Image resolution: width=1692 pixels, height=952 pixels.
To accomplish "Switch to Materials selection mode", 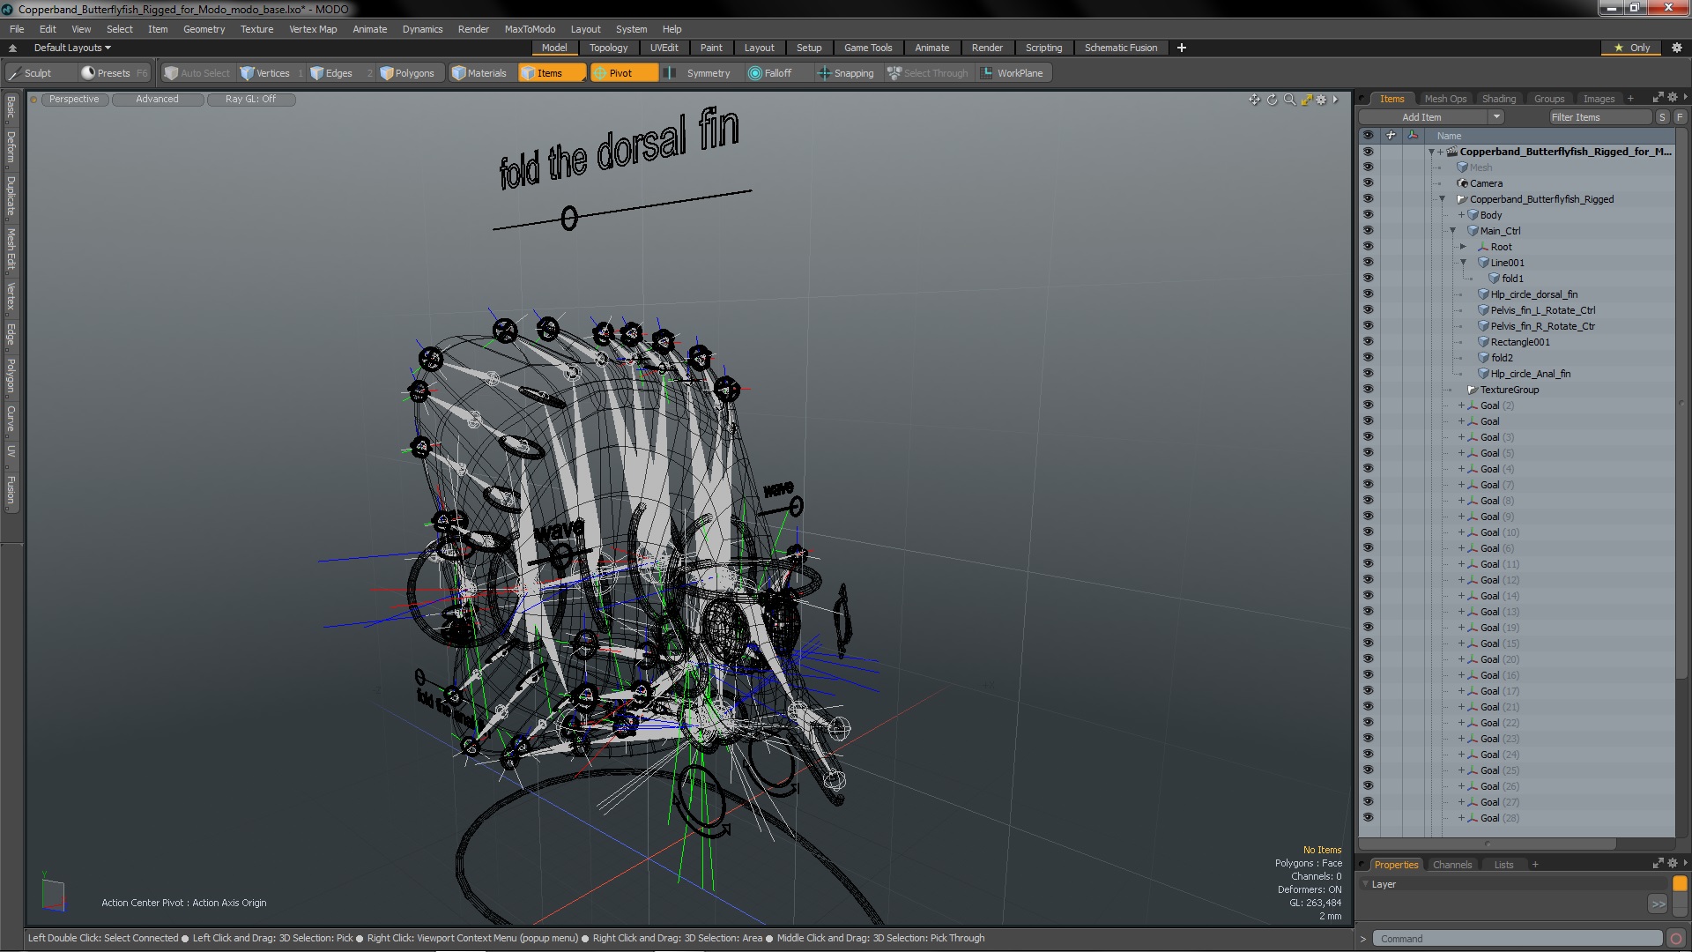I will tap(480, 73).
